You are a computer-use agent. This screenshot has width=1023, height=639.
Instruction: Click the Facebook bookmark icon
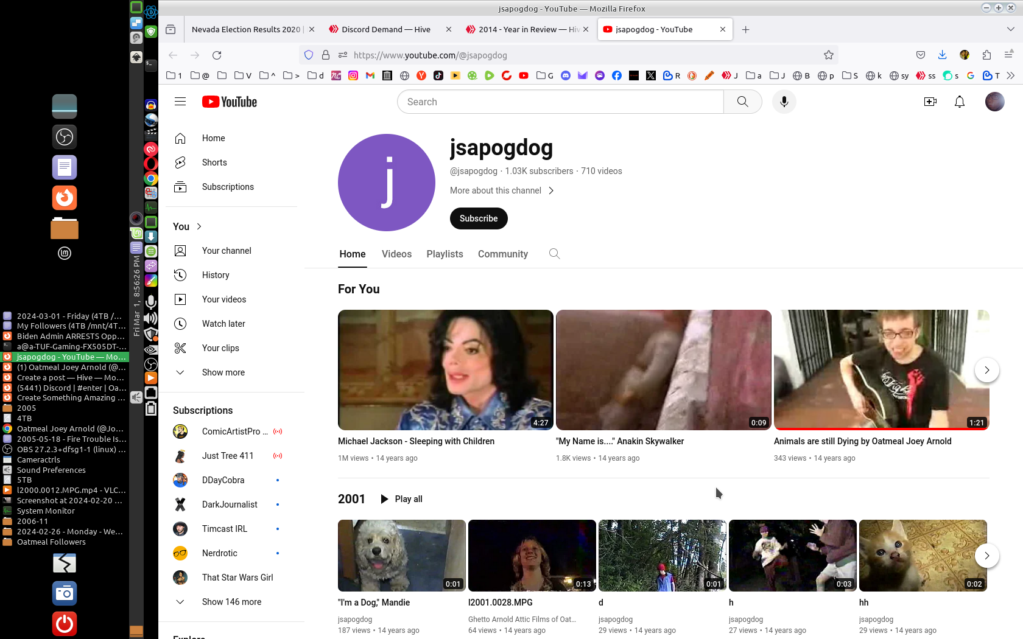[x=617, y=75]
